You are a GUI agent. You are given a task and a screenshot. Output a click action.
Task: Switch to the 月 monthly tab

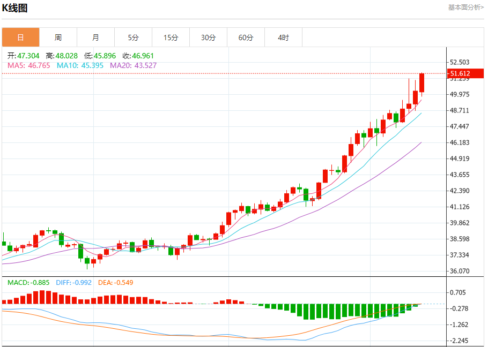coord(95,37)
